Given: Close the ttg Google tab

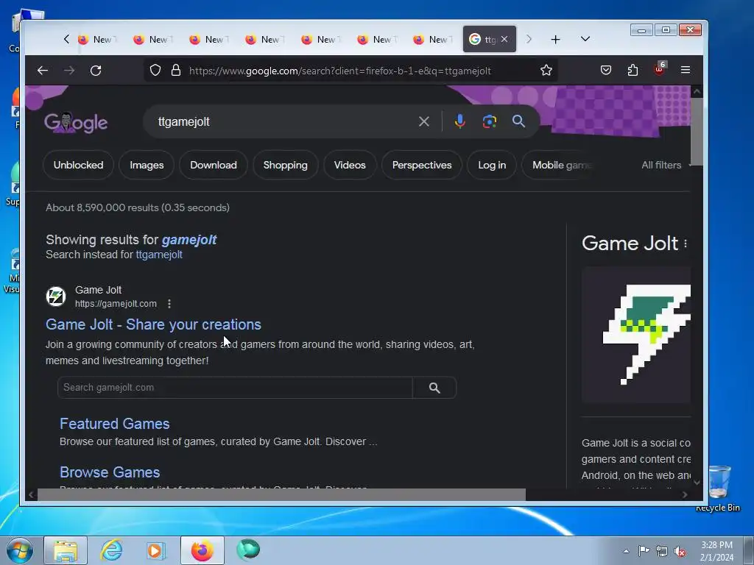Looking at the screenshot, I should pyautogui.click(x=504, y=40).
